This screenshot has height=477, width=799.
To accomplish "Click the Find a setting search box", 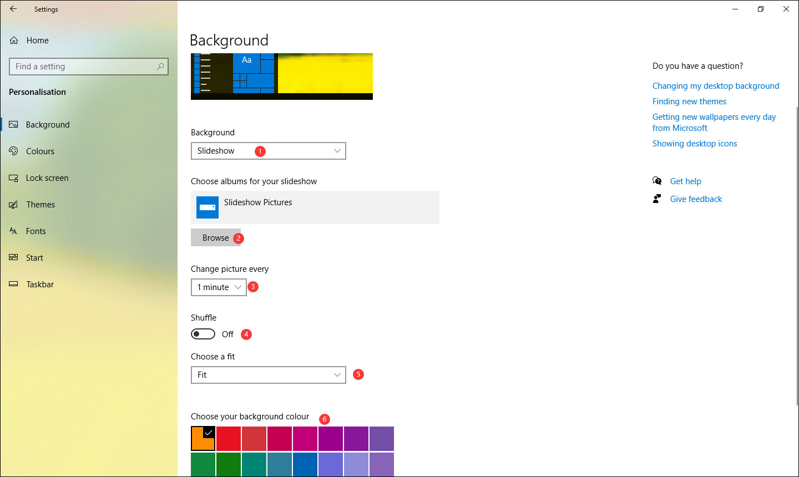I will point(89,66).
